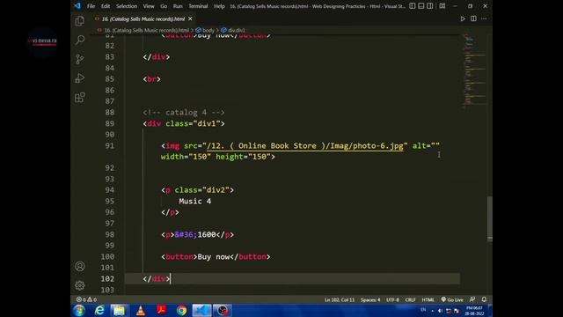Click the Run file play icon
The height and width of the screenshot is (317, 563).
463,18
